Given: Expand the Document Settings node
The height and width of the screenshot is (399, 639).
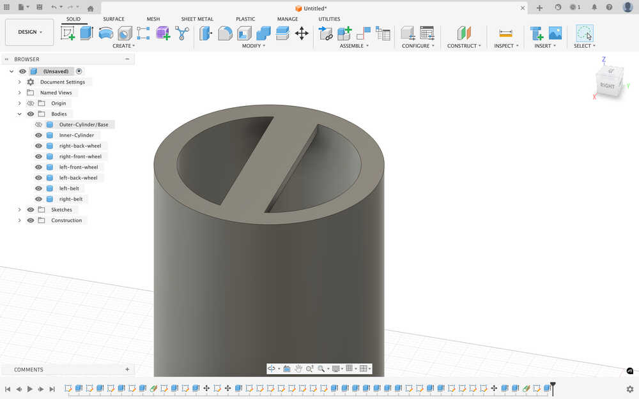Looking at the screenshot, I should coord(20,82).
